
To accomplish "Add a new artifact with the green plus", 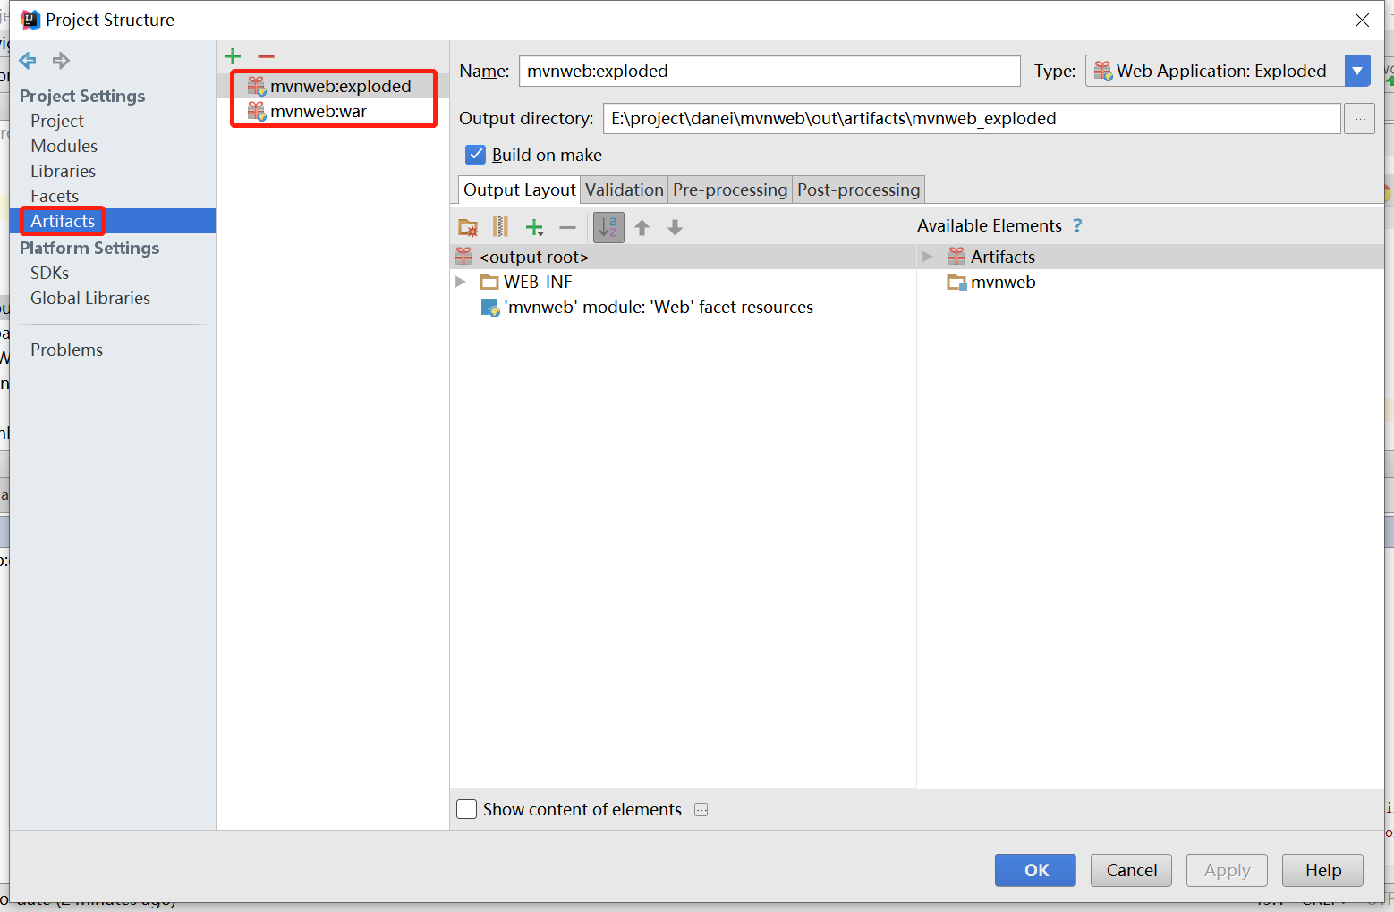I will pyautogui.click(x=233, y=56).
